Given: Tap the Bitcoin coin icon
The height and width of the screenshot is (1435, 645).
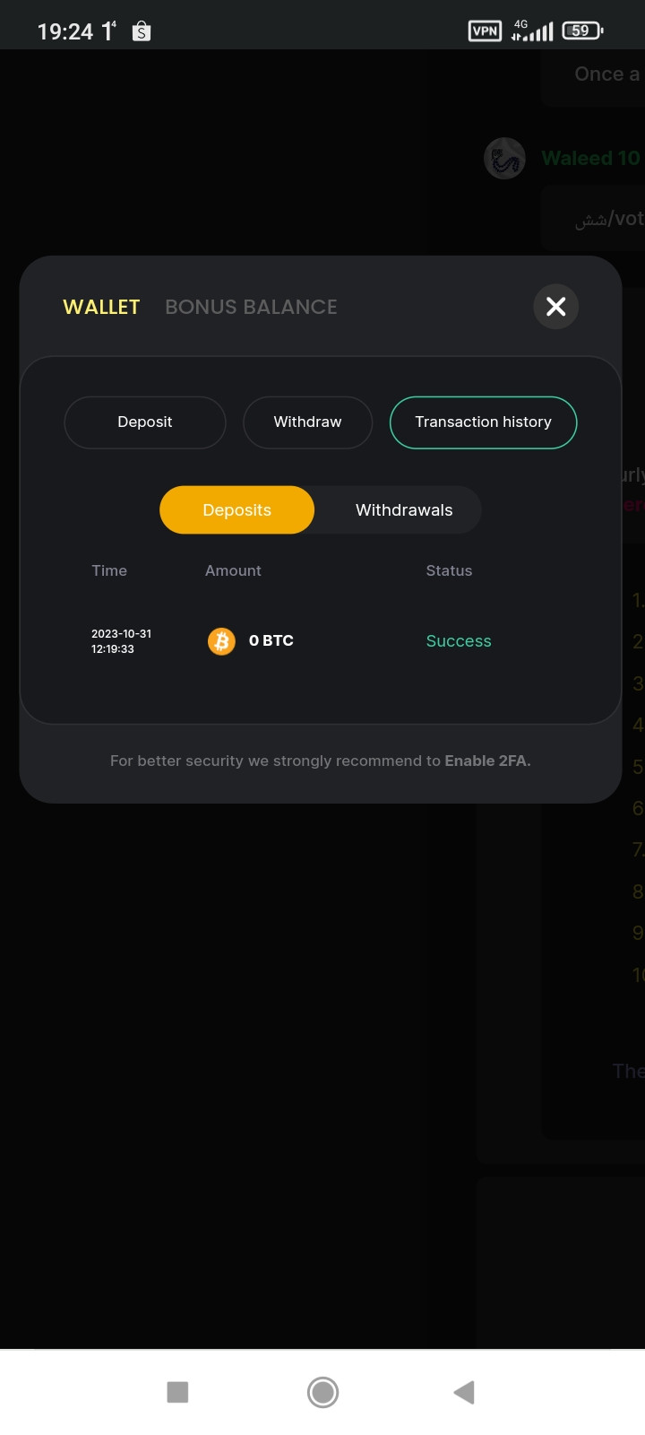Looking at the screenshot, I should pyautogui.click(x=221, y=641).
